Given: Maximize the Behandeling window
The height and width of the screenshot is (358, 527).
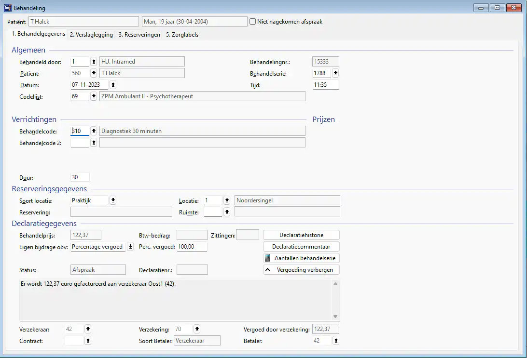Looking at the screenshot, I should pyautogui.click(x=498, y=8).
